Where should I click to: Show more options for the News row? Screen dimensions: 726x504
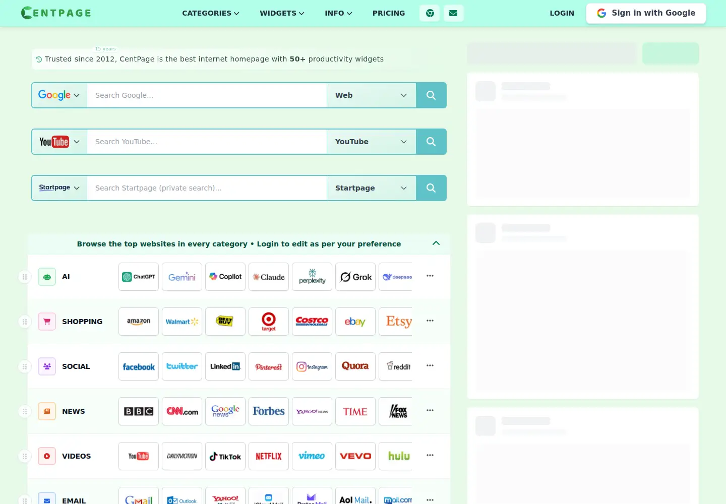coord(430,410)
